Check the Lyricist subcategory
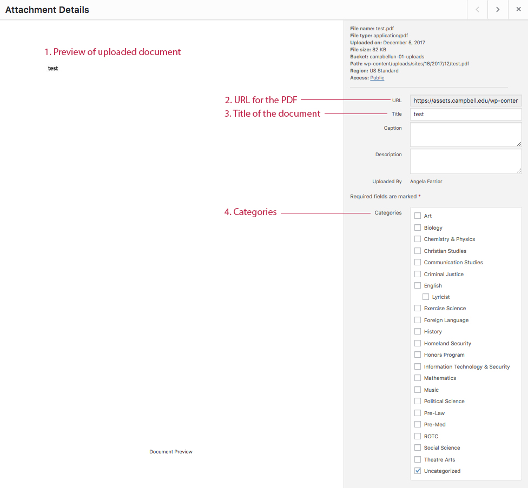The width and height of the screenshot is (528, 488). pos(426,297)
